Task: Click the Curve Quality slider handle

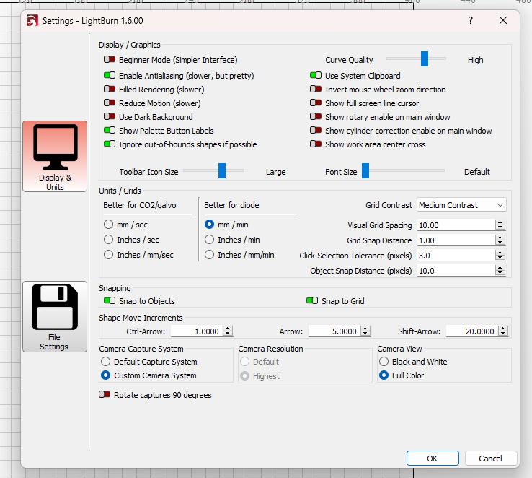Action: pos(425,59)
